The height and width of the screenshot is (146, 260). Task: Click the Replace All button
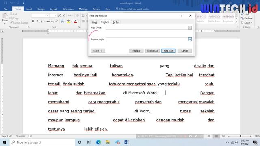click(x=152, y=51)
